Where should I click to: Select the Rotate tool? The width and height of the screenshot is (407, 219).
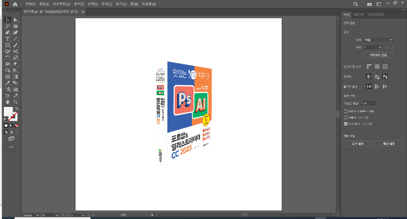coord(8,58)
